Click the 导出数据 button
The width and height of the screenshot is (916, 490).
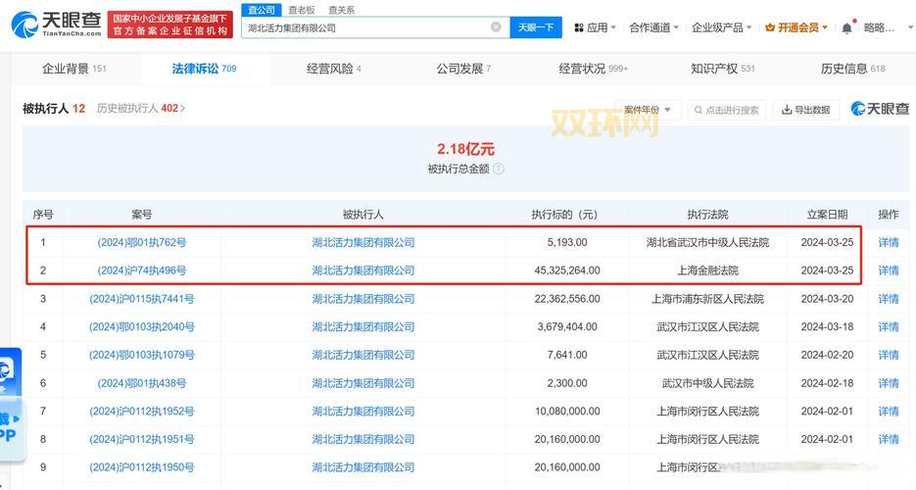(805, 110)
